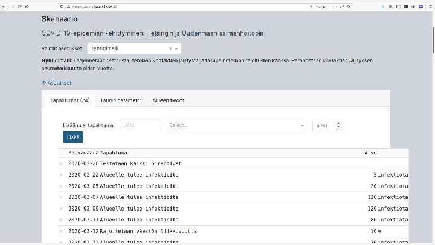Toggle reader view icon in address bar
435x245 pixels.
point(310,7)
